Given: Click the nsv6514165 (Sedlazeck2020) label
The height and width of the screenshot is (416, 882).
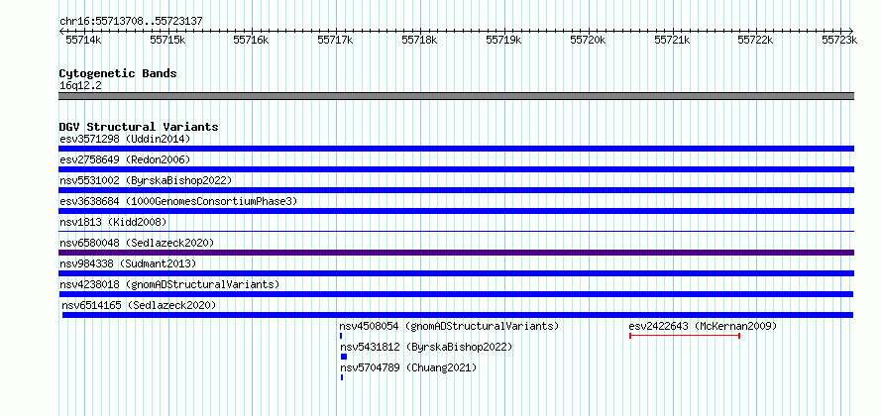Looking at the screenshot, I should pos(139,305).
